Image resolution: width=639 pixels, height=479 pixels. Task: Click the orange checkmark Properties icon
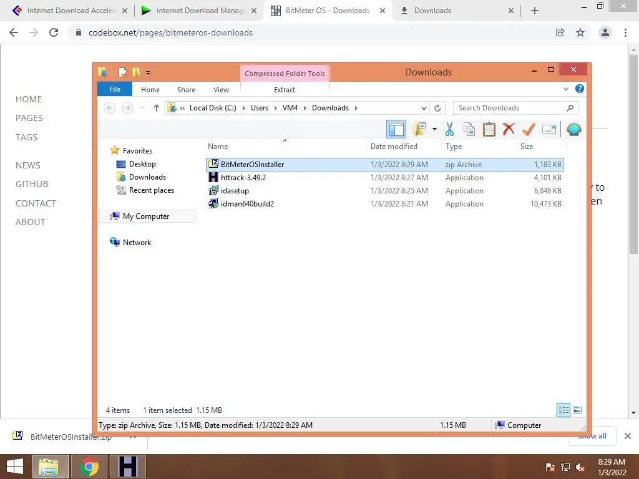pos(529,129)
